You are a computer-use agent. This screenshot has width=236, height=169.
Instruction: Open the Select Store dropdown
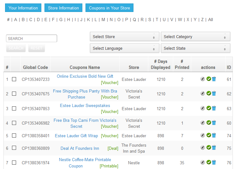click(x=124, y=37)
